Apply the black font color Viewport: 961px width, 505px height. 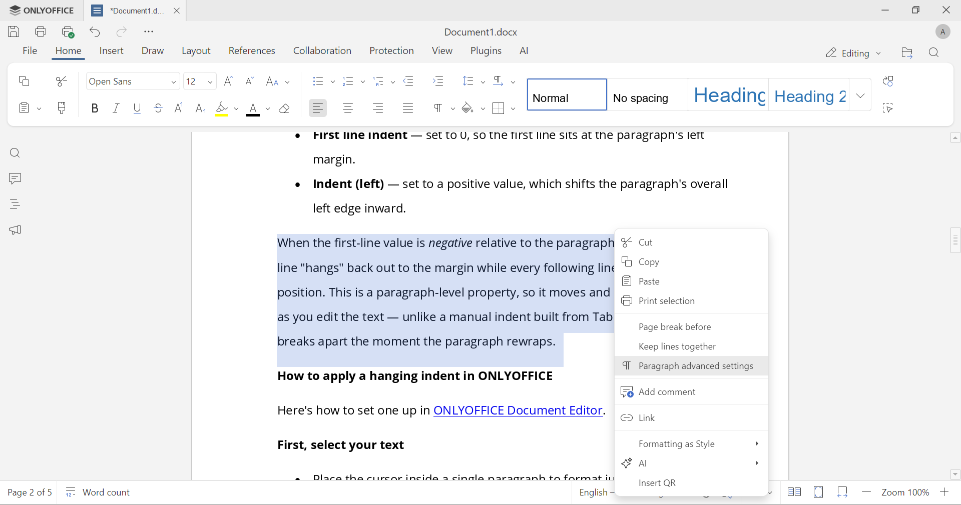pyautogui.click(x=253, y=108)
